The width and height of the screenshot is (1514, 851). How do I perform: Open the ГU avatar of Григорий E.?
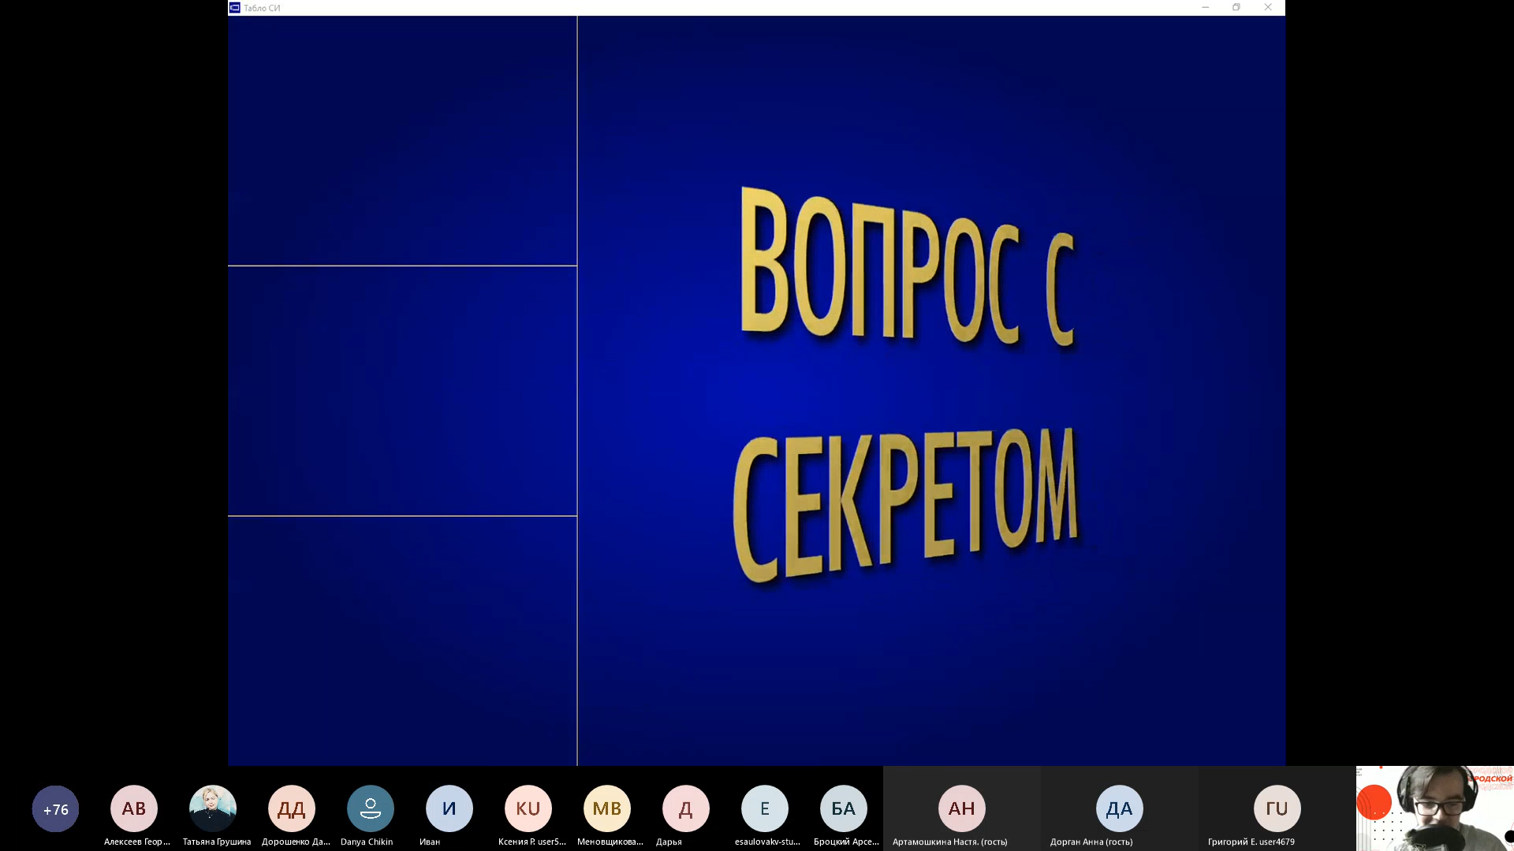pos(1277,808)
